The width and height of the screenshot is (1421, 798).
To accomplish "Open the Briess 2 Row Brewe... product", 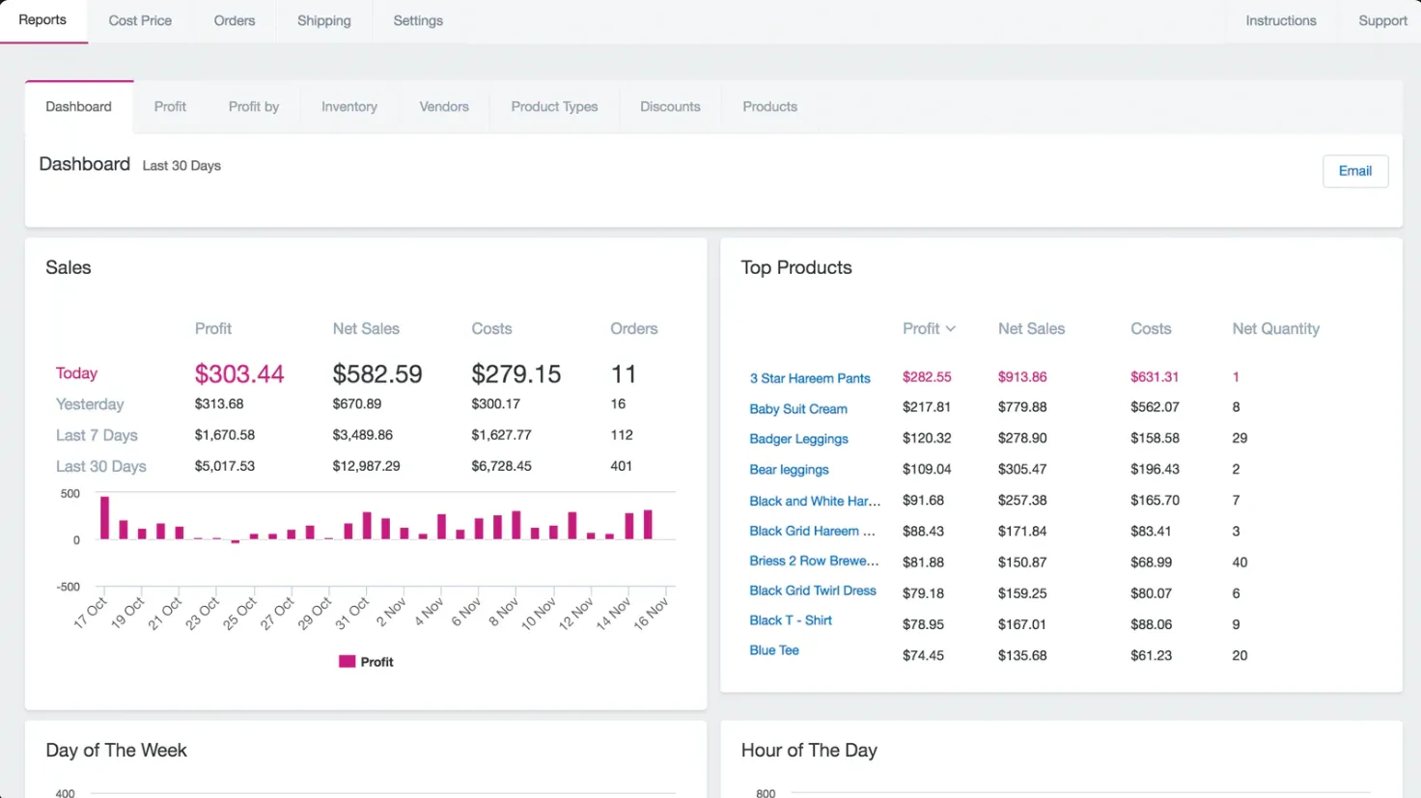I will [x=814, y=561].
